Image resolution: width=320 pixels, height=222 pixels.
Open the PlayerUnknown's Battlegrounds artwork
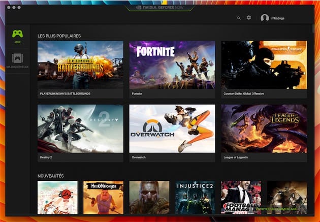[80, 65]
